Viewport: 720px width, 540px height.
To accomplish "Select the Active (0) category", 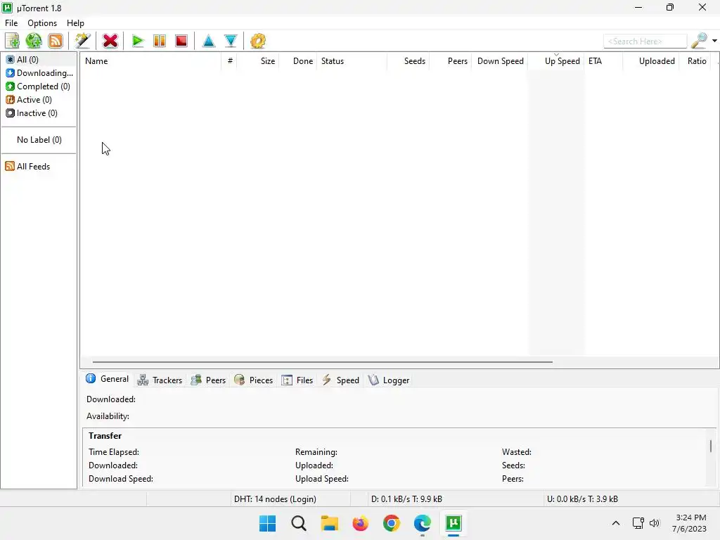I will [x=39, y=99].
